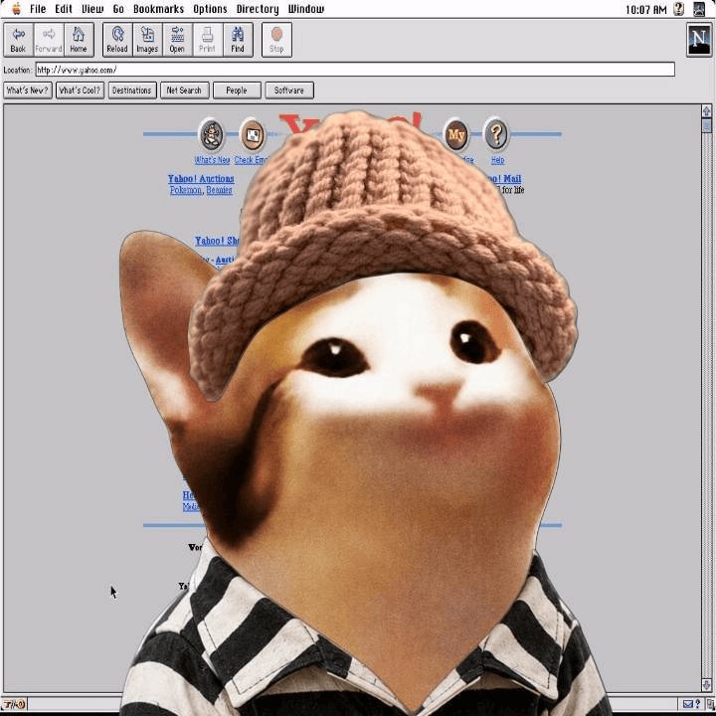Image resolution: width=716 pixels, height=716 pixels.
Task: Click the mail envelope status icon
Action: [x=688, y=704]
